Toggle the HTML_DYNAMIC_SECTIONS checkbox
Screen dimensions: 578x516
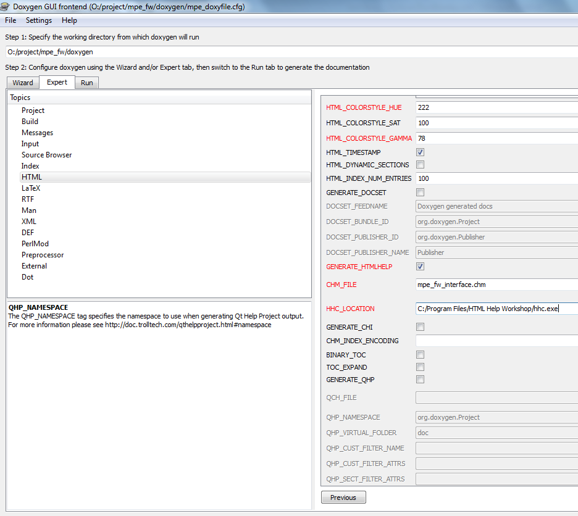[x=421, y=165]
